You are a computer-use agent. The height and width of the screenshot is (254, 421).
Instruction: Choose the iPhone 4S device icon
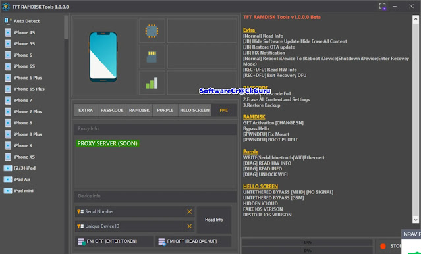point(8,32)
